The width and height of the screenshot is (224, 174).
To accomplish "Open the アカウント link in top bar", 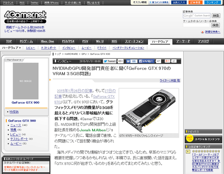I will [x=8, y=2].
